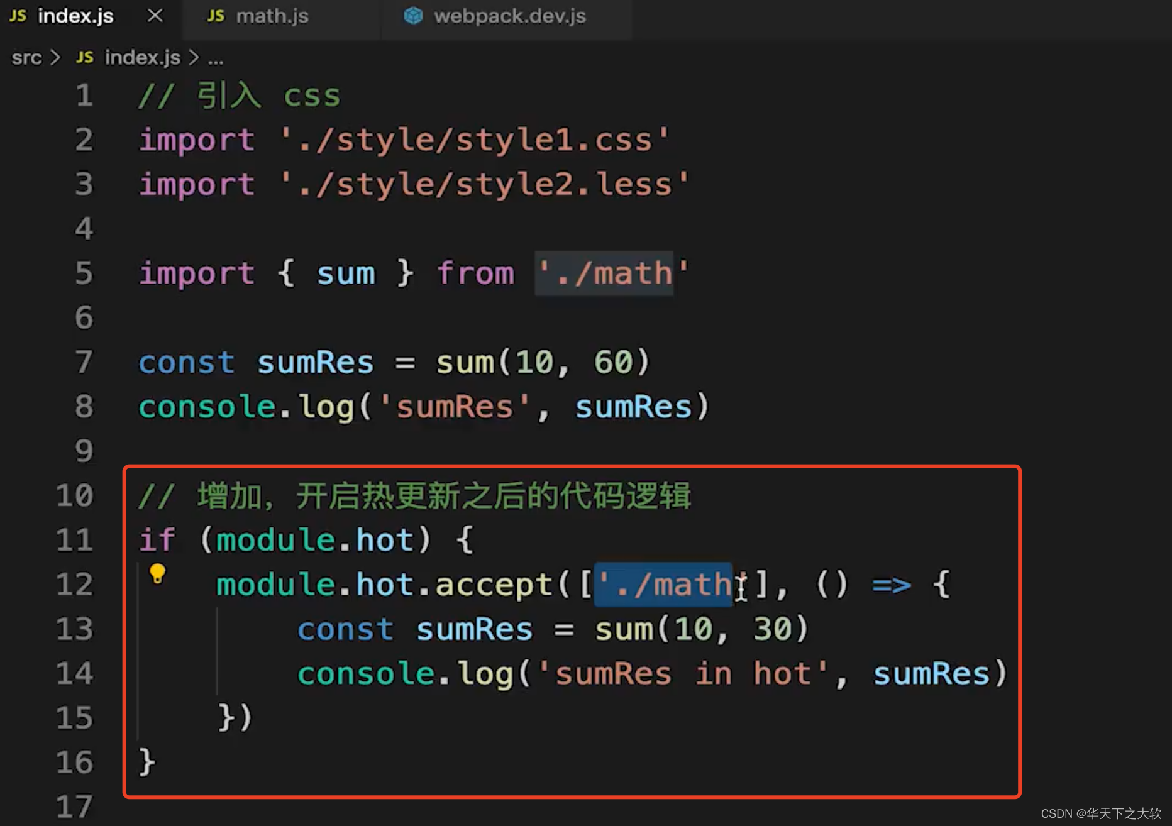Click the JS icon on index.js tab
The width and height of the screenshot is (1172, 826).
18,16
